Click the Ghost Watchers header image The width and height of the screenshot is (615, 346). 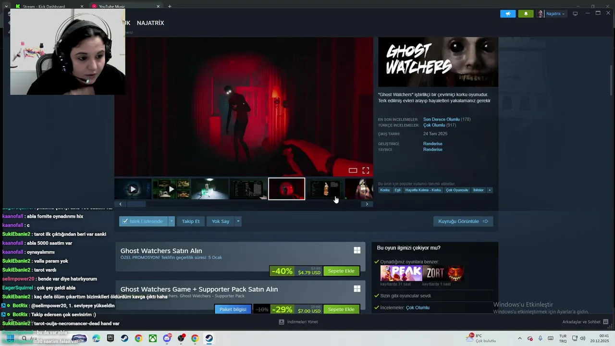click(438, 62)
